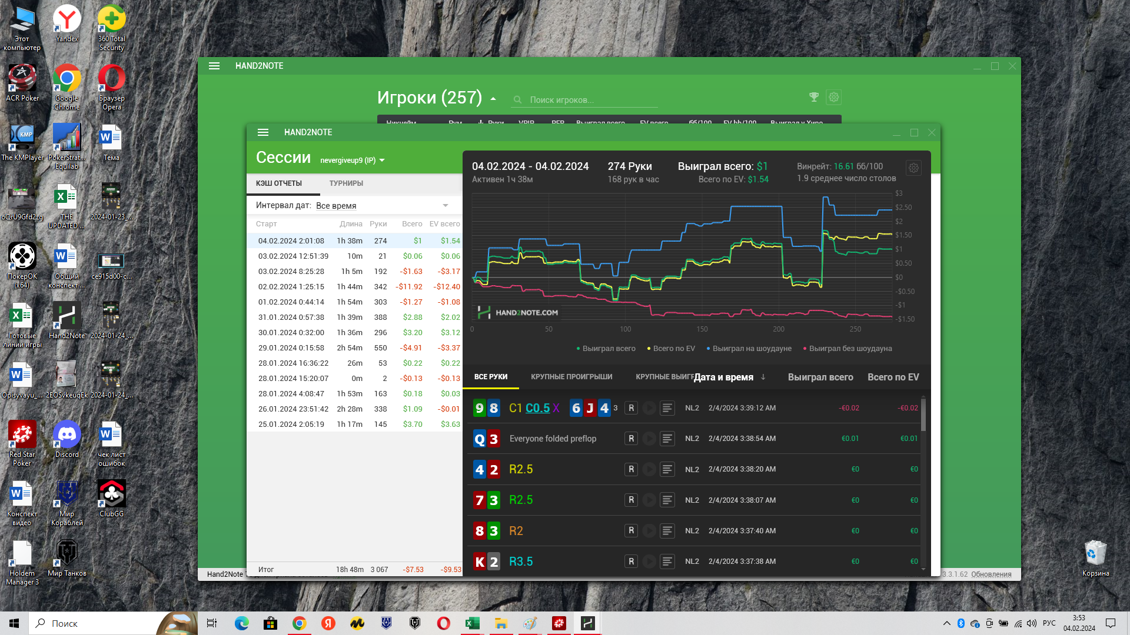The height and width of the screenshot is (635, 1130).
Task: Click РУС language indicator in tray
Action: [1049, 623]
